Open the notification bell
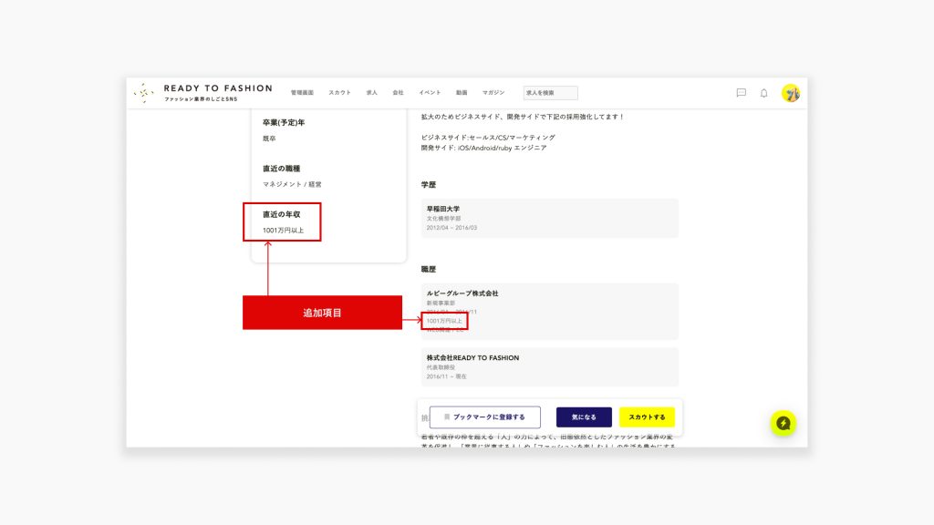Screen dimensions: 934x525 764,93
